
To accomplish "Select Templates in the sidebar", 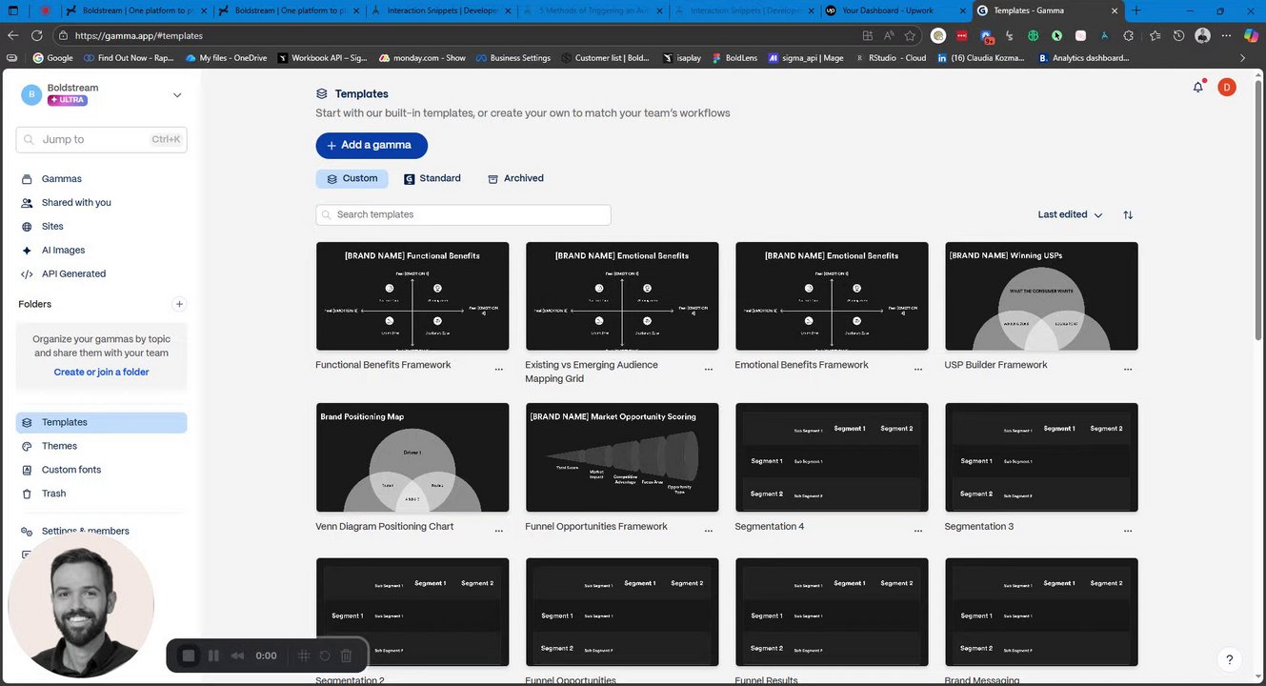I will 102,422.
